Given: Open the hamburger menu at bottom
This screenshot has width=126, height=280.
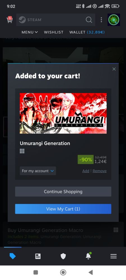Looking at the screenshot, I should tap(113, 256).
